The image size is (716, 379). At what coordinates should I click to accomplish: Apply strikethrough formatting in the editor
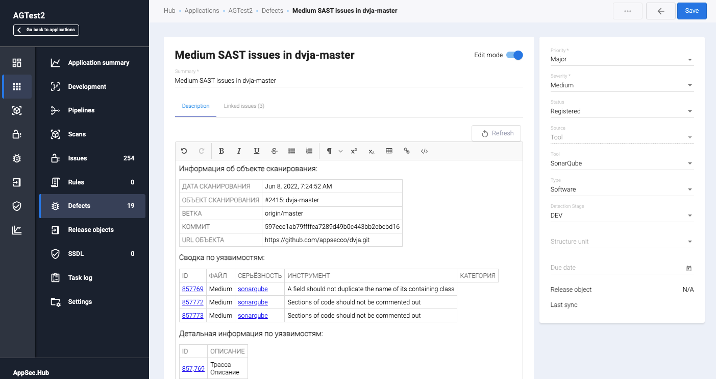[x=274, y=151]
